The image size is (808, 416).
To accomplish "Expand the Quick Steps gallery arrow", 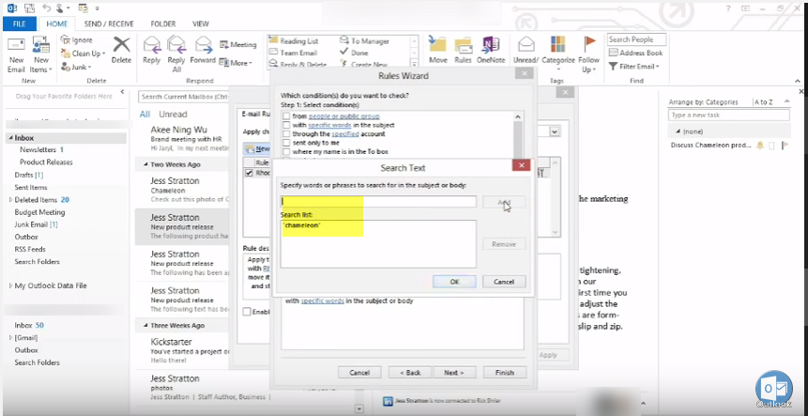I will (414, 64).
